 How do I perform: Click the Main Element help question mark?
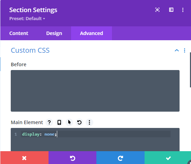49,122
